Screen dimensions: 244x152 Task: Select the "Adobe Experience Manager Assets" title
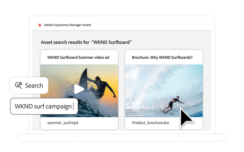[68, 25]
